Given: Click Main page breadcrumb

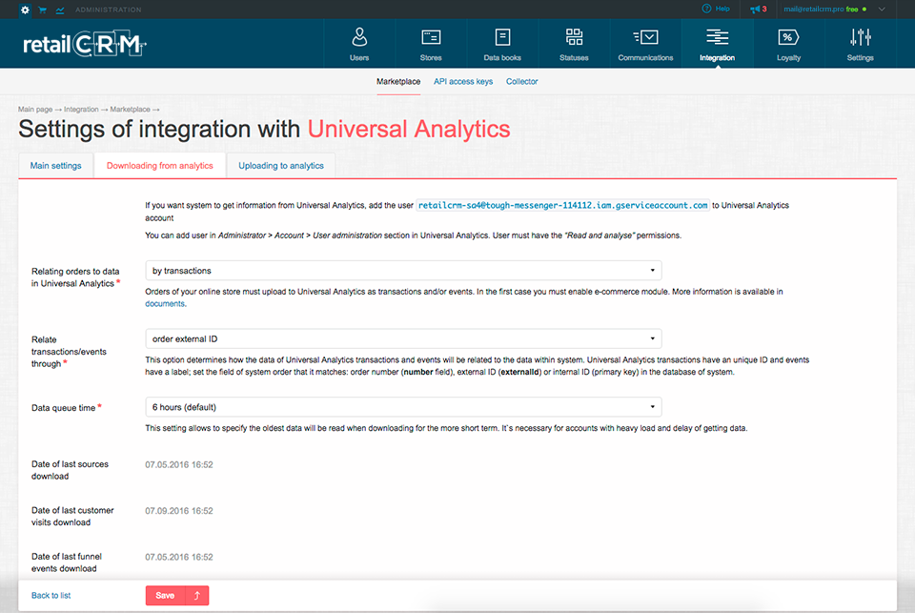Looking at the screenshot, I should [x=35, y=110].
